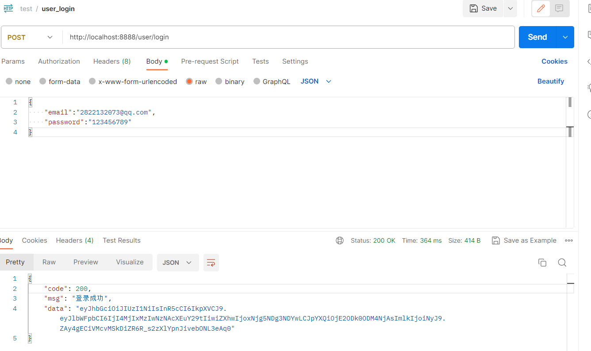Open the three-dot response options menu

coord(569,240)
